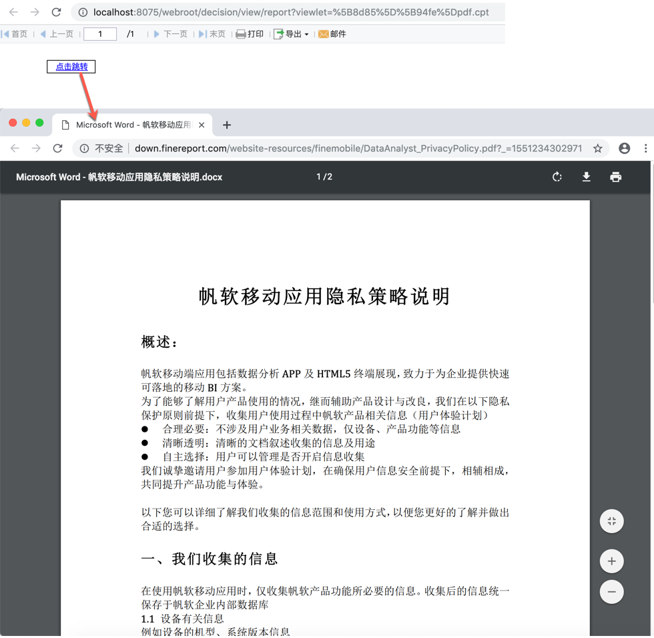Click the 不安全 not secure indicator
The image size is (654, 638).
[x=101, y=148]
